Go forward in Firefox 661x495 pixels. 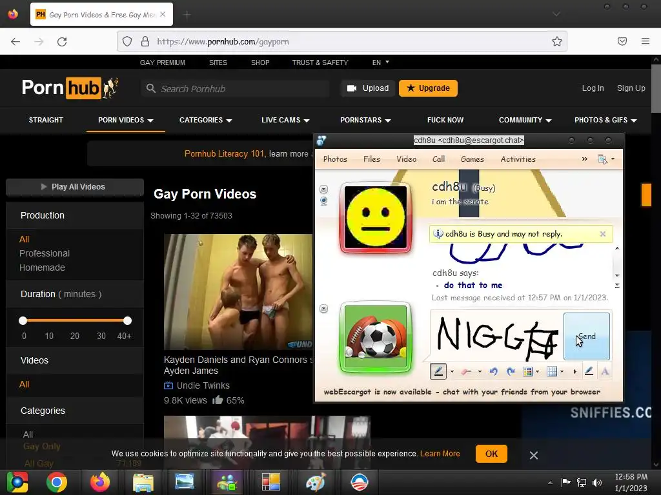(39, 41)
